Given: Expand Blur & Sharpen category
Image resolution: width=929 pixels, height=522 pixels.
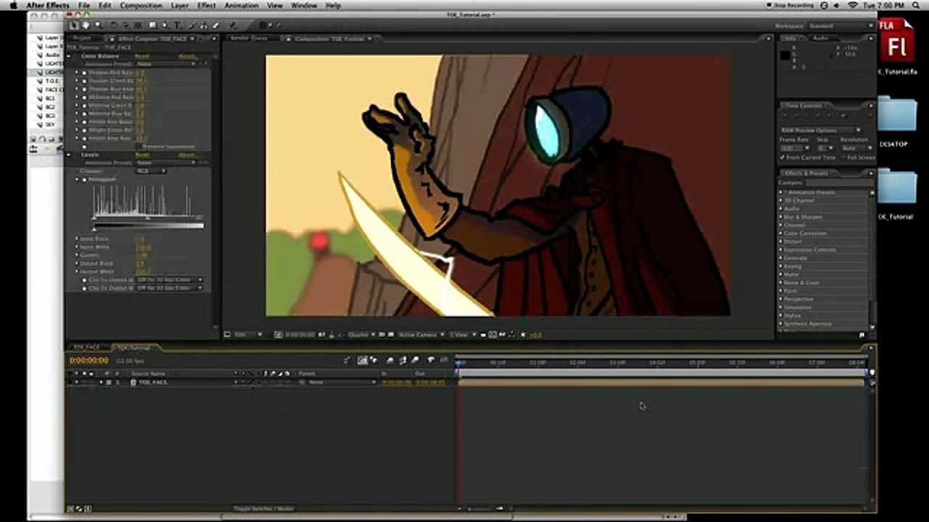Looking at the screenshot, I should pyautogui.click(x=781, y=217).
